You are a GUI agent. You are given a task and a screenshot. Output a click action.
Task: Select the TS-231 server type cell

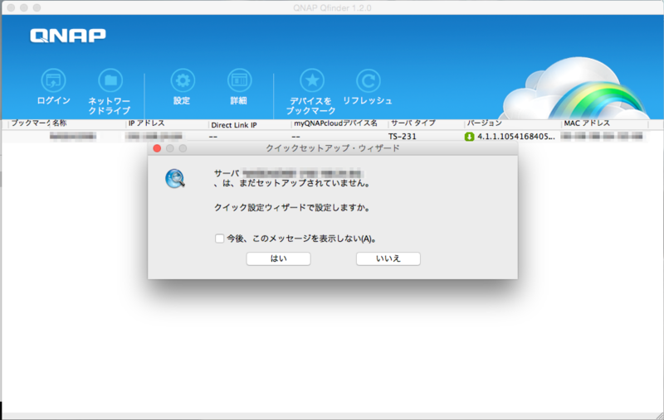[x=403, y=137]
